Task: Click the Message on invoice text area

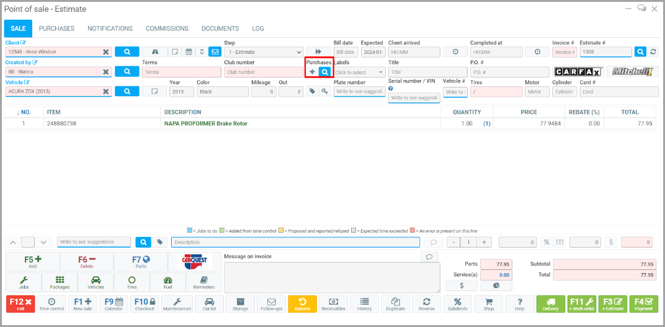Action: 332,277
